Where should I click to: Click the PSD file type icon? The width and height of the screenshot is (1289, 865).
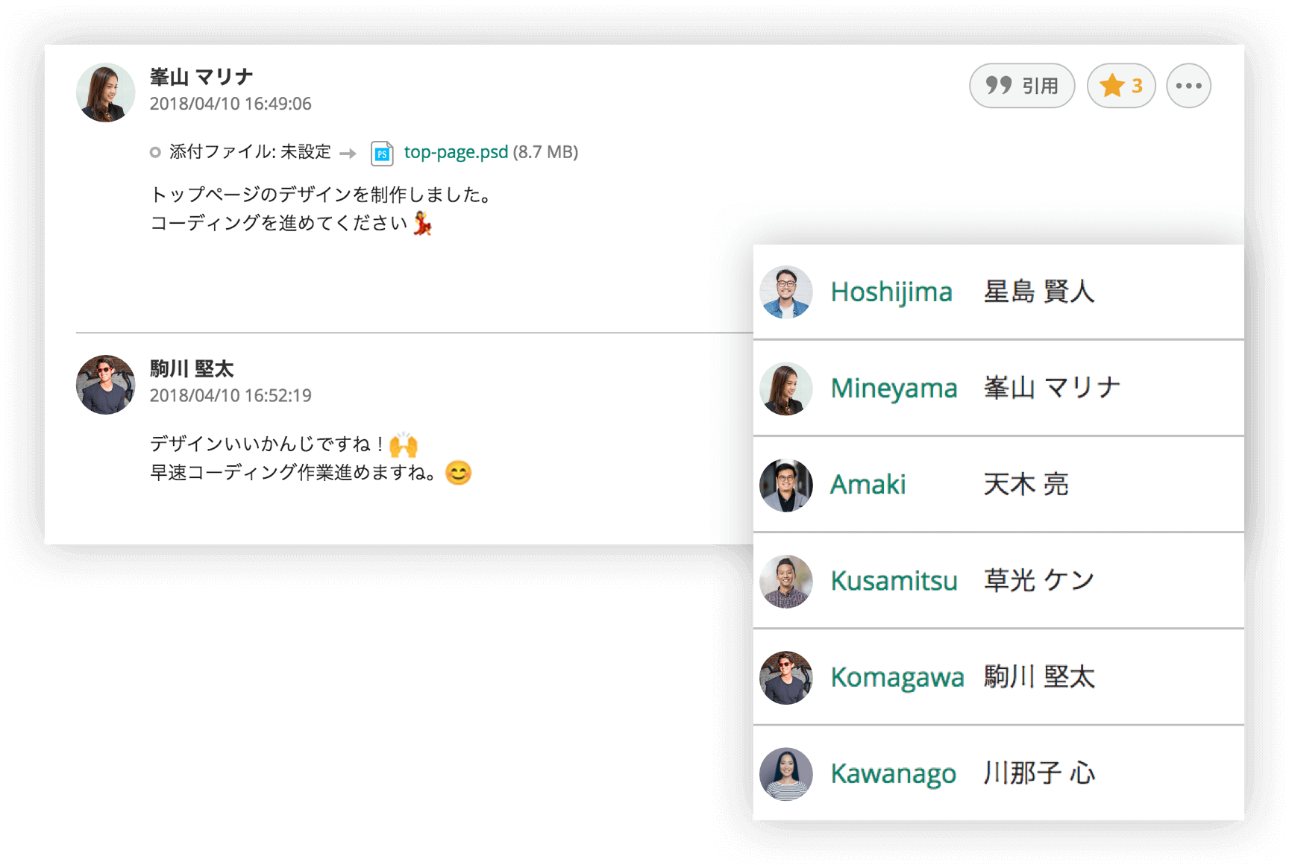382,152
